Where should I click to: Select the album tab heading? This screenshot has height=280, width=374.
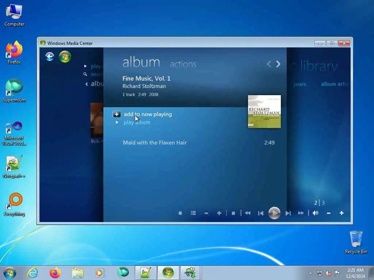pos(141,62)
